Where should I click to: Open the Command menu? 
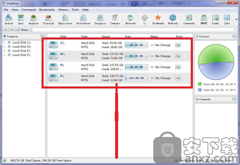coord(29,10)
